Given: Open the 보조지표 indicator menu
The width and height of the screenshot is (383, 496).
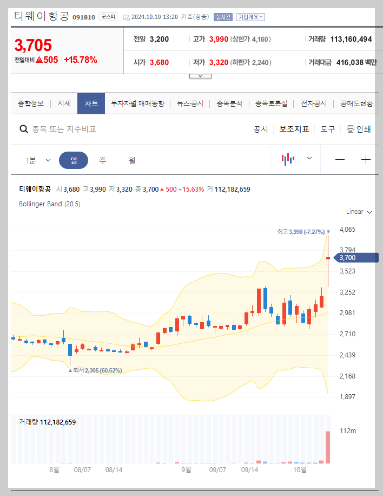Looking at the screenshot, I should [294, 129].
